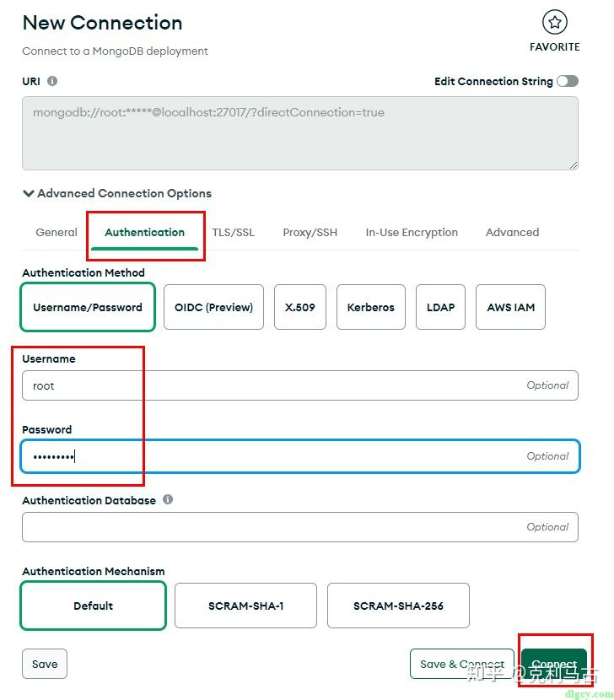This screenshot has width=614, height=700.
Task: Open the Proxy/SSH tab
Action: point(310,232)
